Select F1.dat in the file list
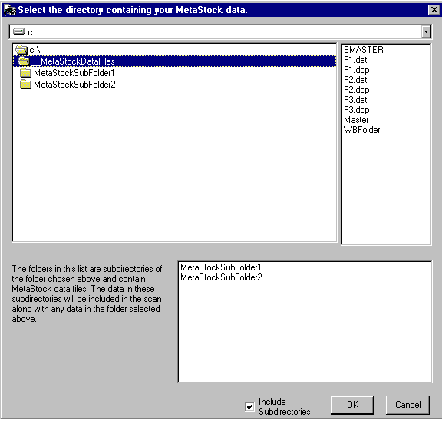This screenshot has height=421, width=442. [355, 60]
